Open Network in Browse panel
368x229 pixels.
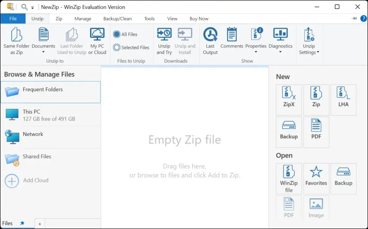pyautogui.click(x=51, y=137)
